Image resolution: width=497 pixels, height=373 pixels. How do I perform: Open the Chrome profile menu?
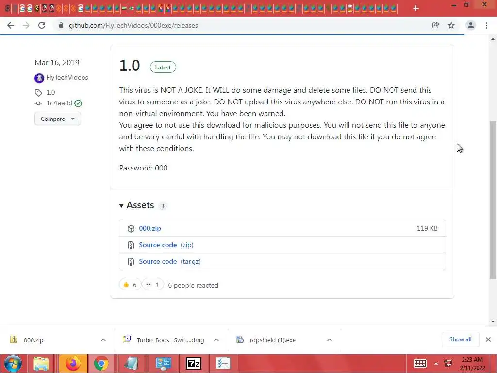pyautogui.click(x=471, y=25)
